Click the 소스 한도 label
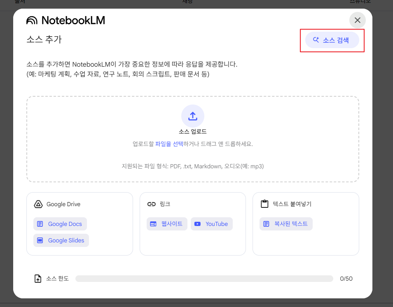Image resolution: width=393 pixels, height=307 pixels. tap(57, 279)
